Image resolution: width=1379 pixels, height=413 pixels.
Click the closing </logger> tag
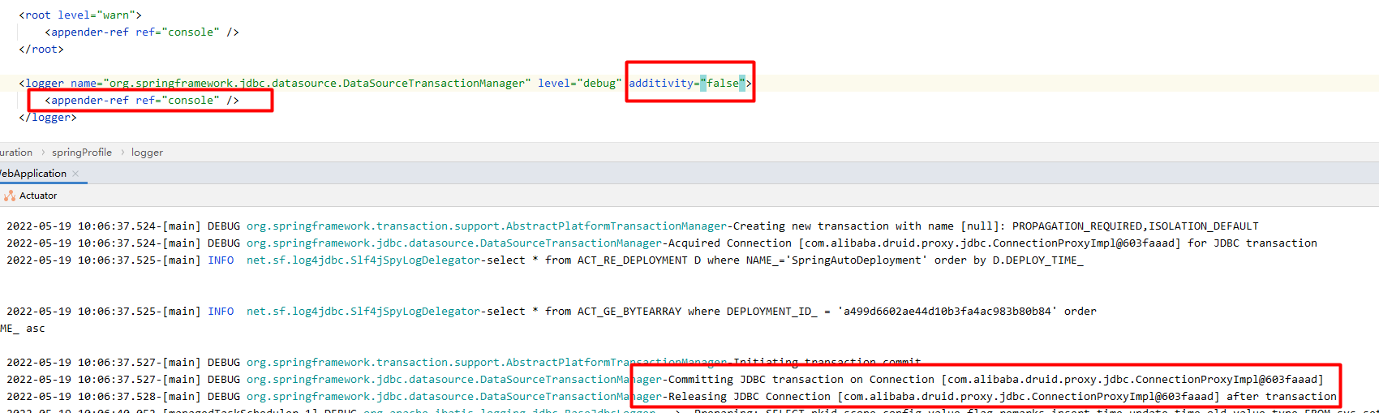click(x=48, y=118)
